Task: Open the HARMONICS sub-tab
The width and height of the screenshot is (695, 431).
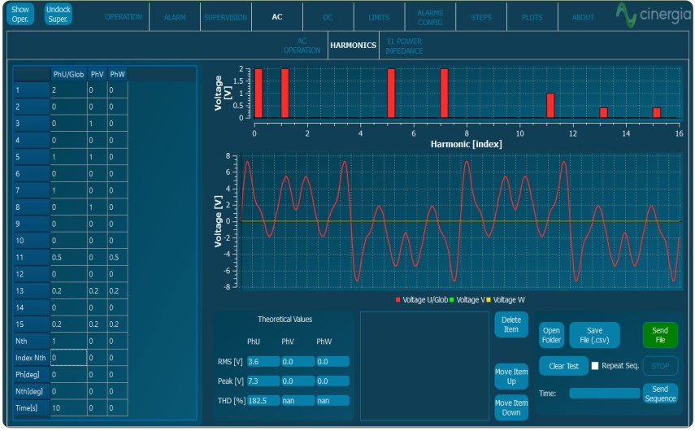Action: (x=354, y=46)
